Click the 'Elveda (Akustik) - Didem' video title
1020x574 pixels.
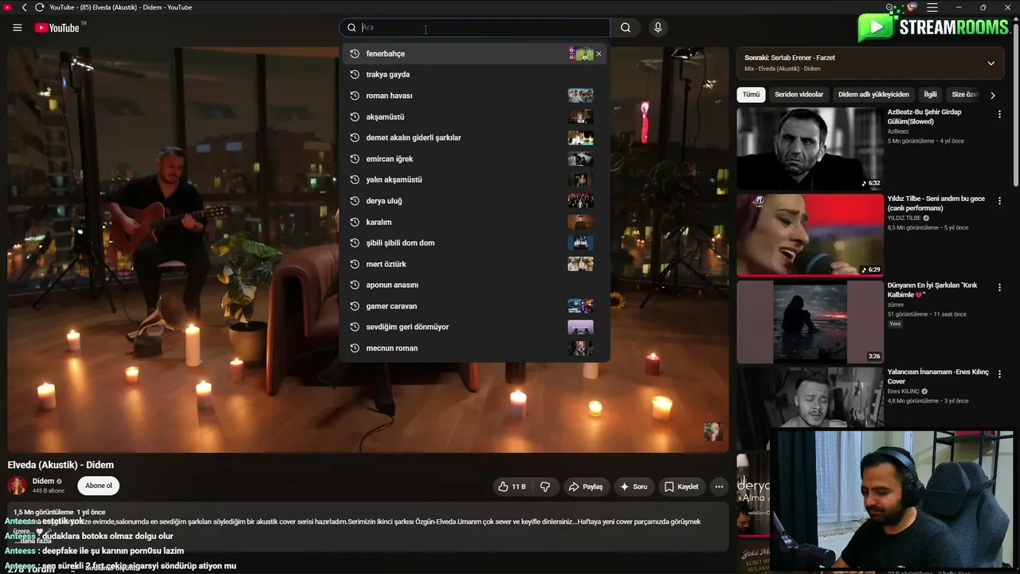[61, 465]
